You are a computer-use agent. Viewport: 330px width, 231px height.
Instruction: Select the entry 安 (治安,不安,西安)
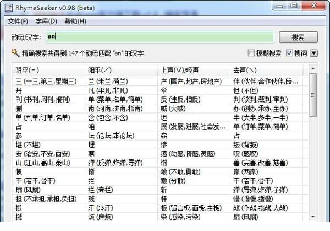point(43,154)
